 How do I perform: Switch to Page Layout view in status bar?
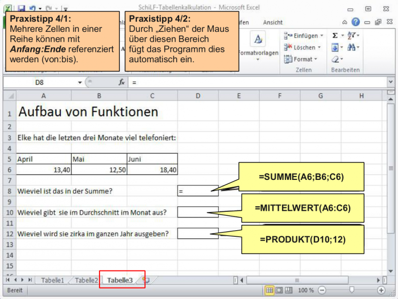click(x=278, y=290)
